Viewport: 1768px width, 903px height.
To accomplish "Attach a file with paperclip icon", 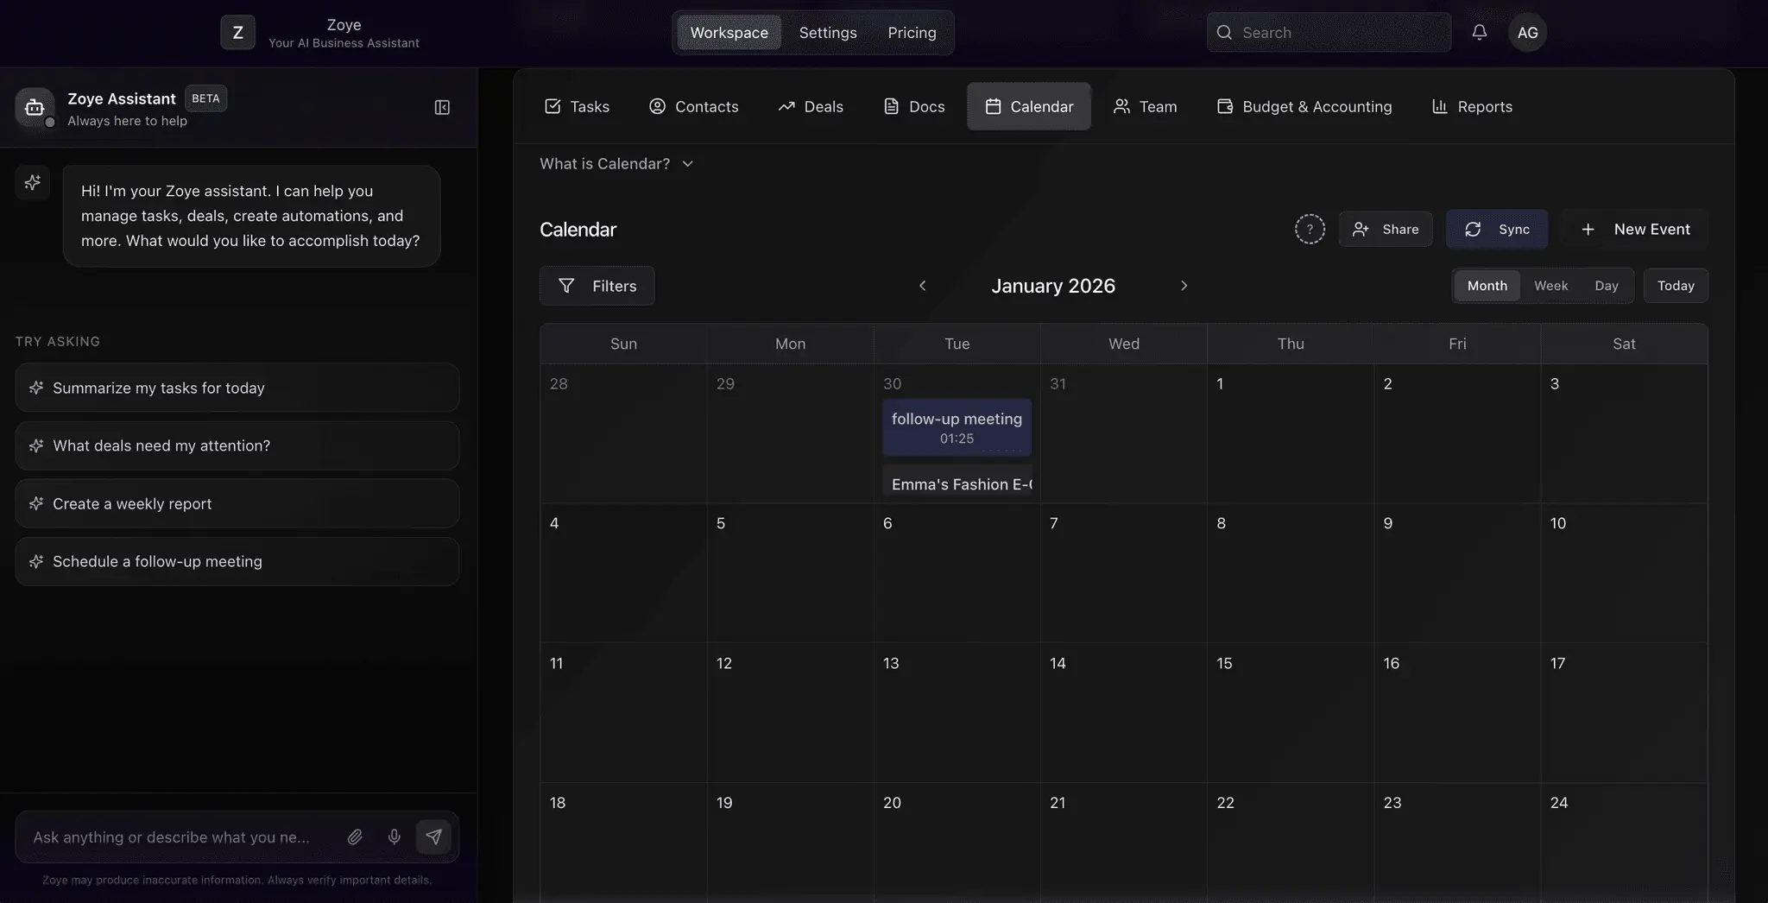I will (x=355, y=837).
